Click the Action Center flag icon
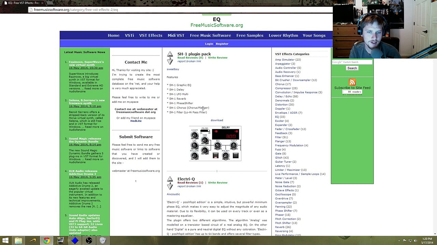The height and width of the screenshot is (245, 437). pyautogui.click(x=405, y=241)
